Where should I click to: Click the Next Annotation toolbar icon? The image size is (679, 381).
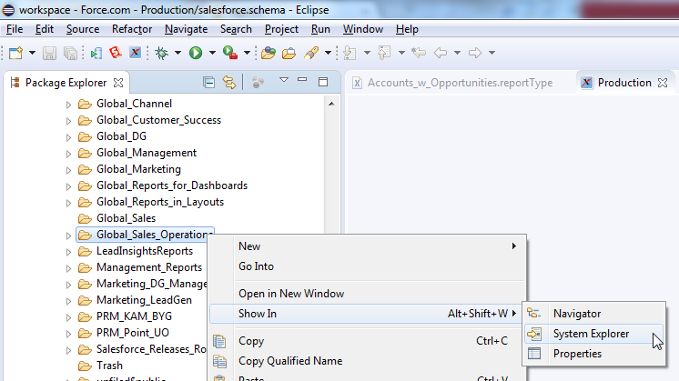point(350,53)
